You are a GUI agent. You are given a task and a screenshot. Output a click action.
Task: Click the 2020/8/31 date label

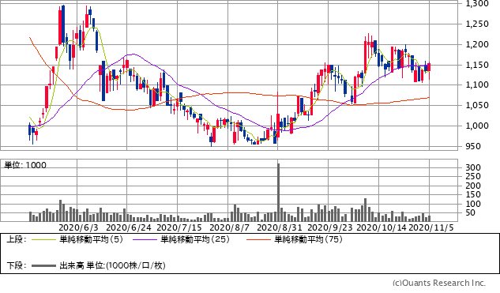pyautogui.click(x=279, y=227)
